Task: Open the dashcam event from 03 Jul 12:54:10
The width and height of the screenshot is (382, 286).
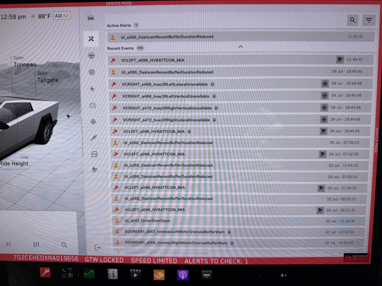Action: (240, 165)
